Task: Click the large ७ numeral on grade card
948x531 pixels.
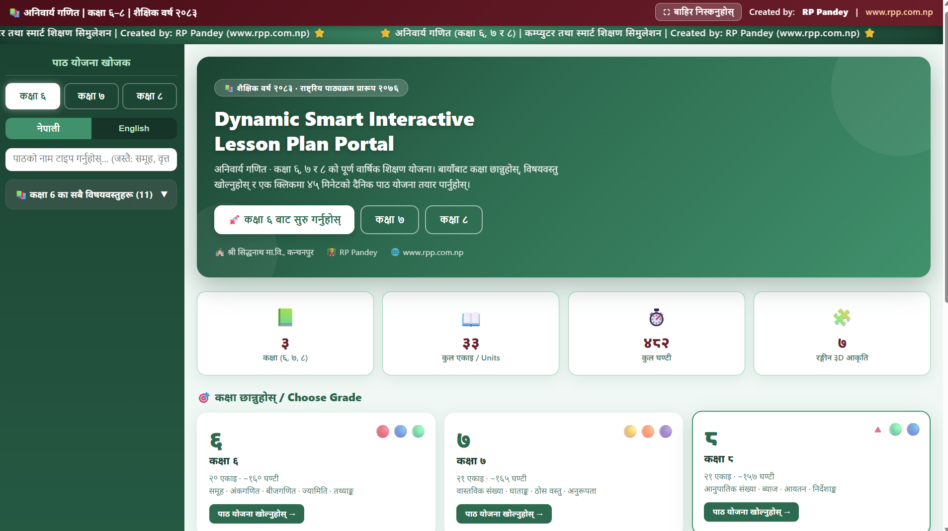Action: click(x=463, y=441)
